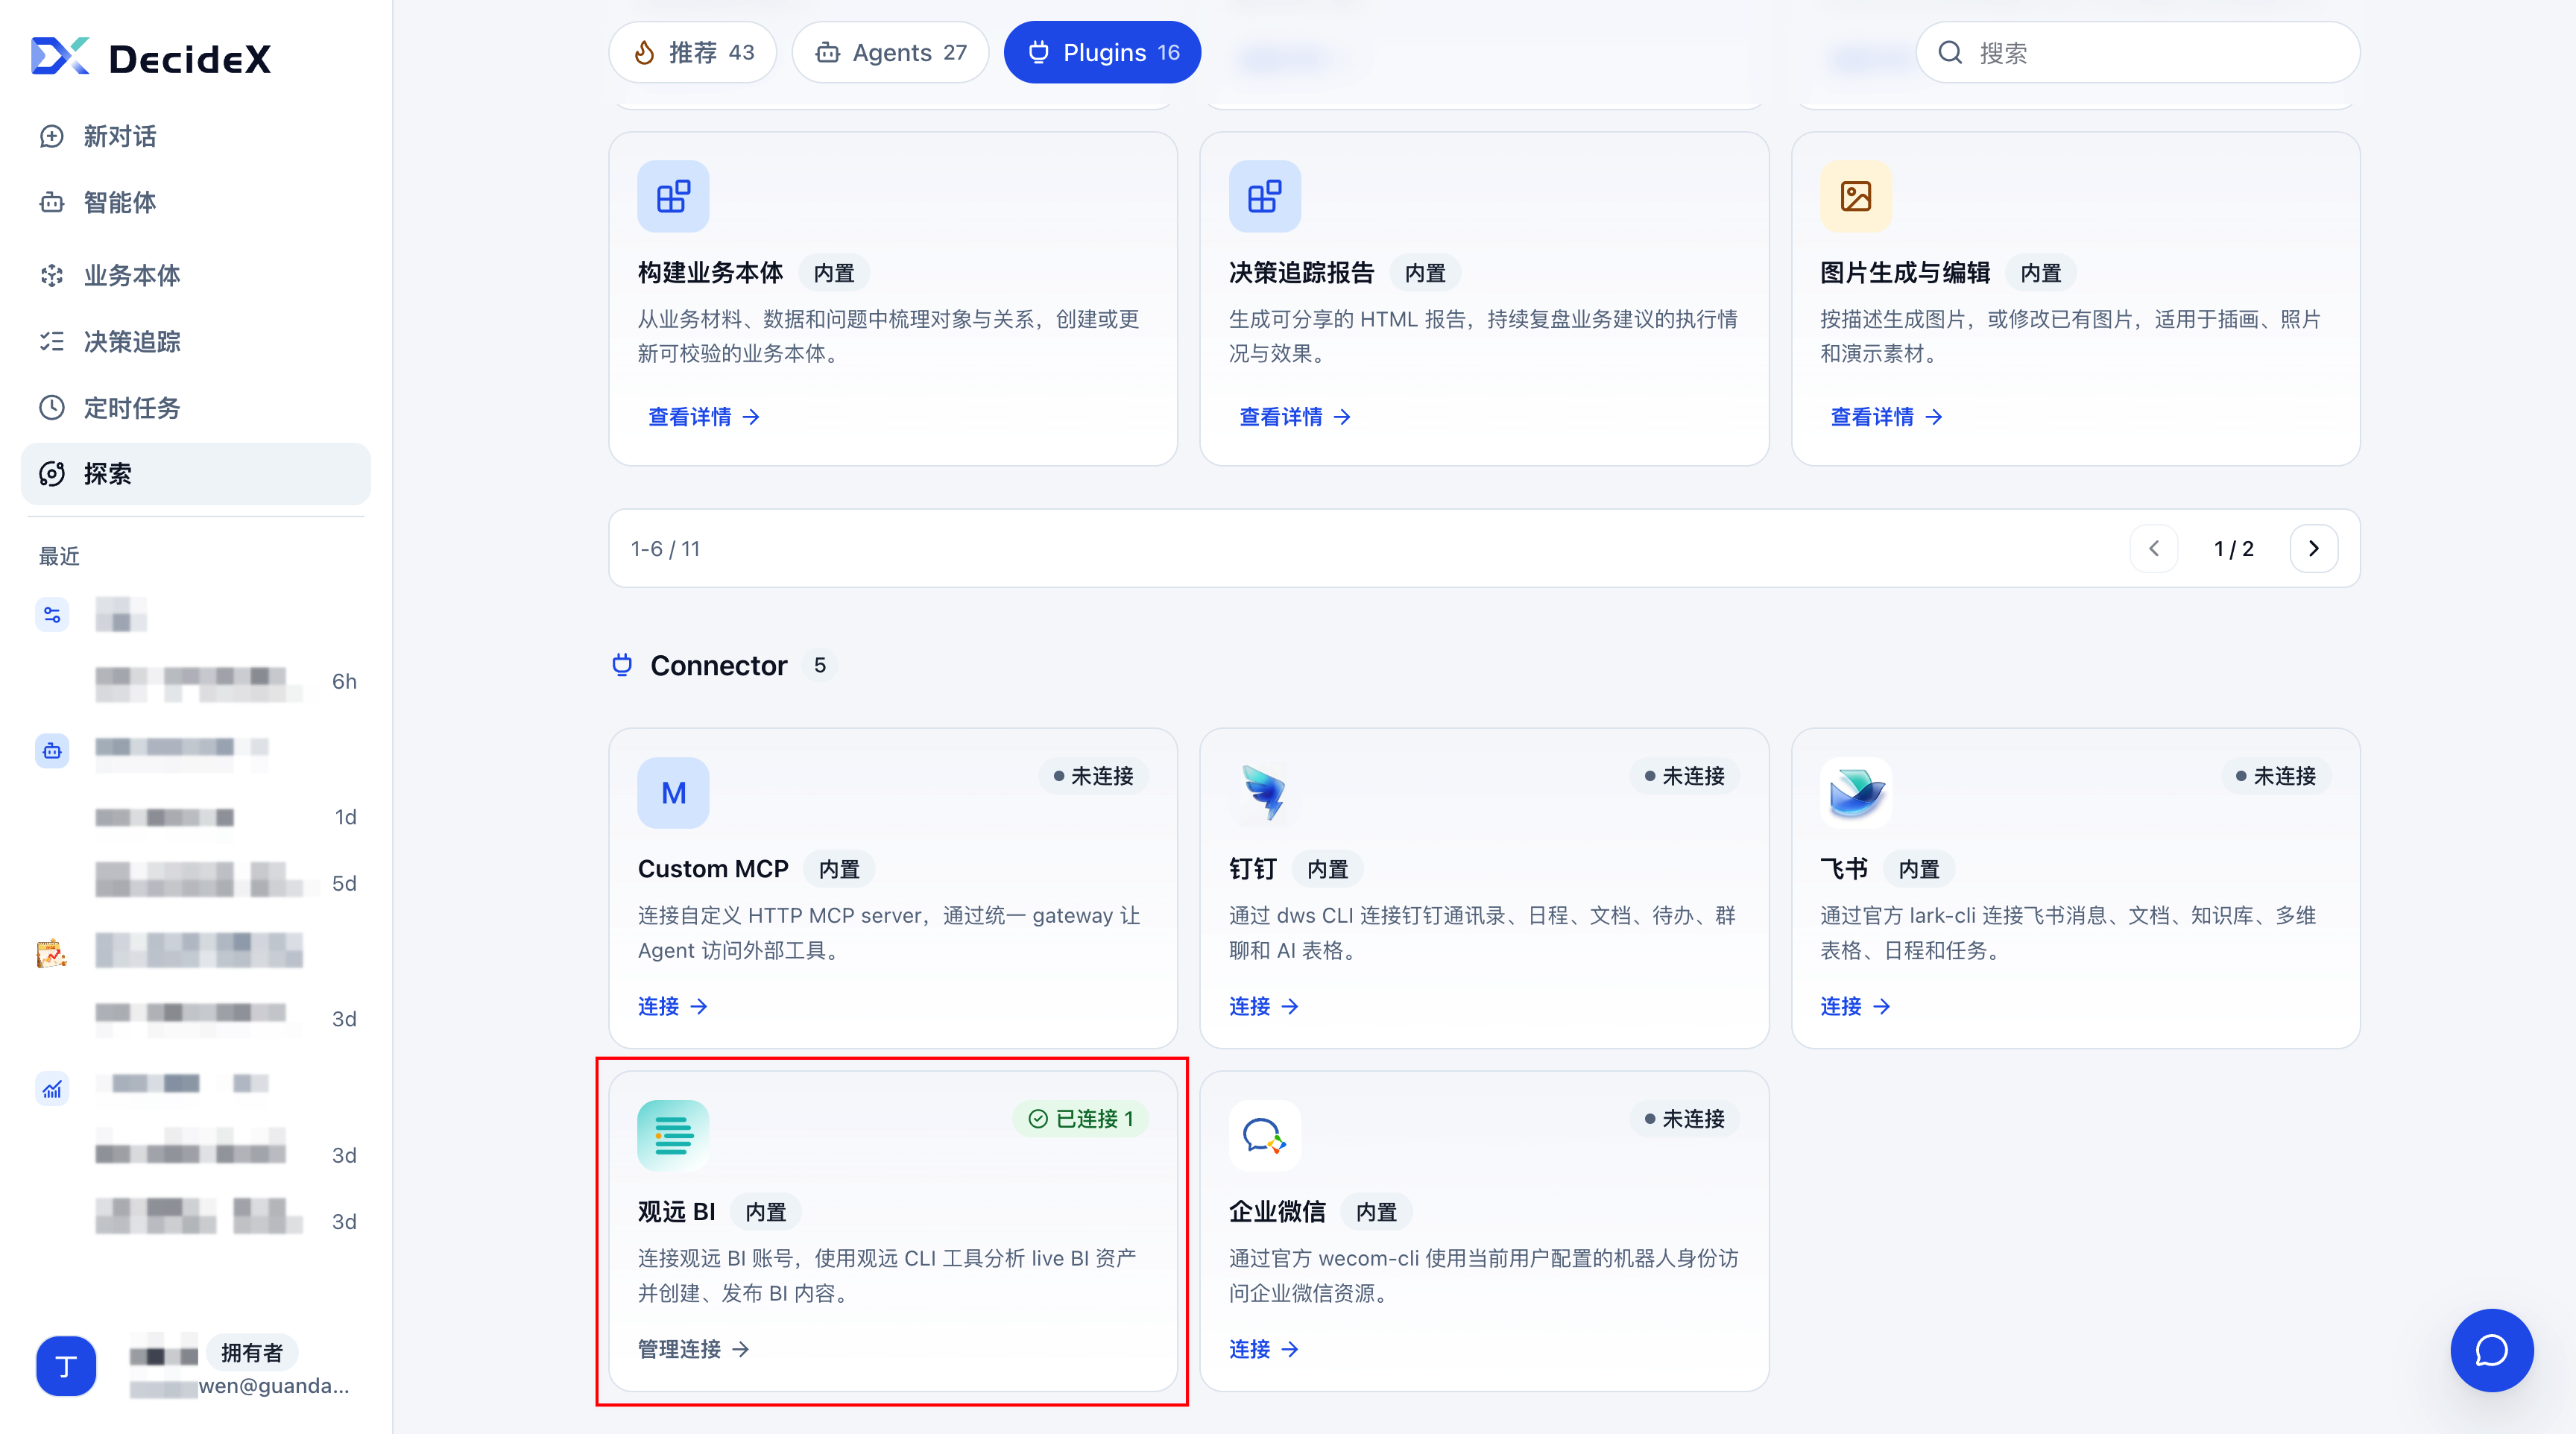The width and height of the screenshot is (2576, 1434).
Task: Click the DecideX logo
Action: pos(151,57)
